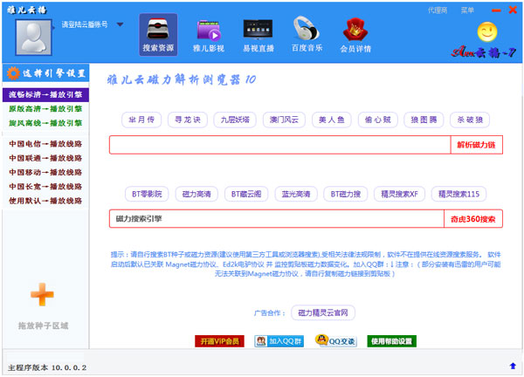Open the 搜索资源 search resources icon
The image size is (524, 377).
158,34
